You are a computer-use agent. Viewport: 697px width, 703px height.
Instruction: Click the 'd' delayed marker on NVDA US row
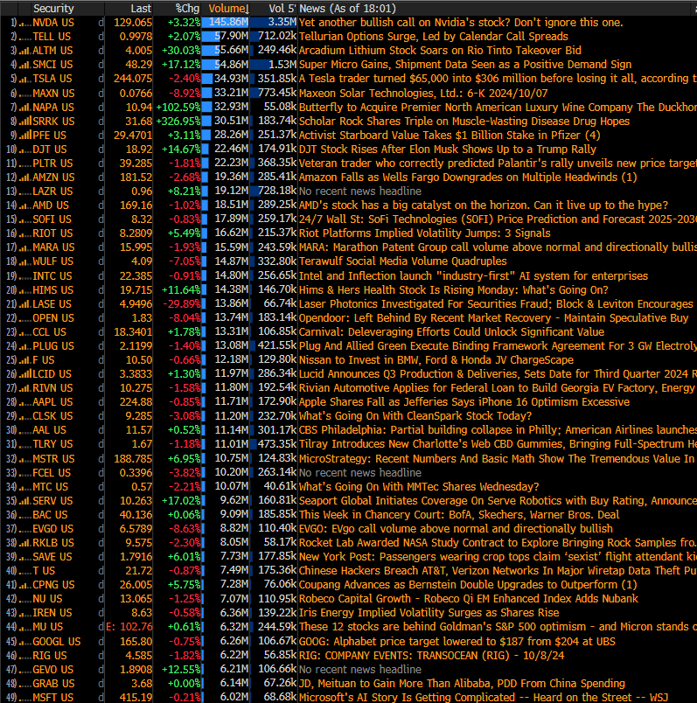pyautogui.click(x=101, y=23)
